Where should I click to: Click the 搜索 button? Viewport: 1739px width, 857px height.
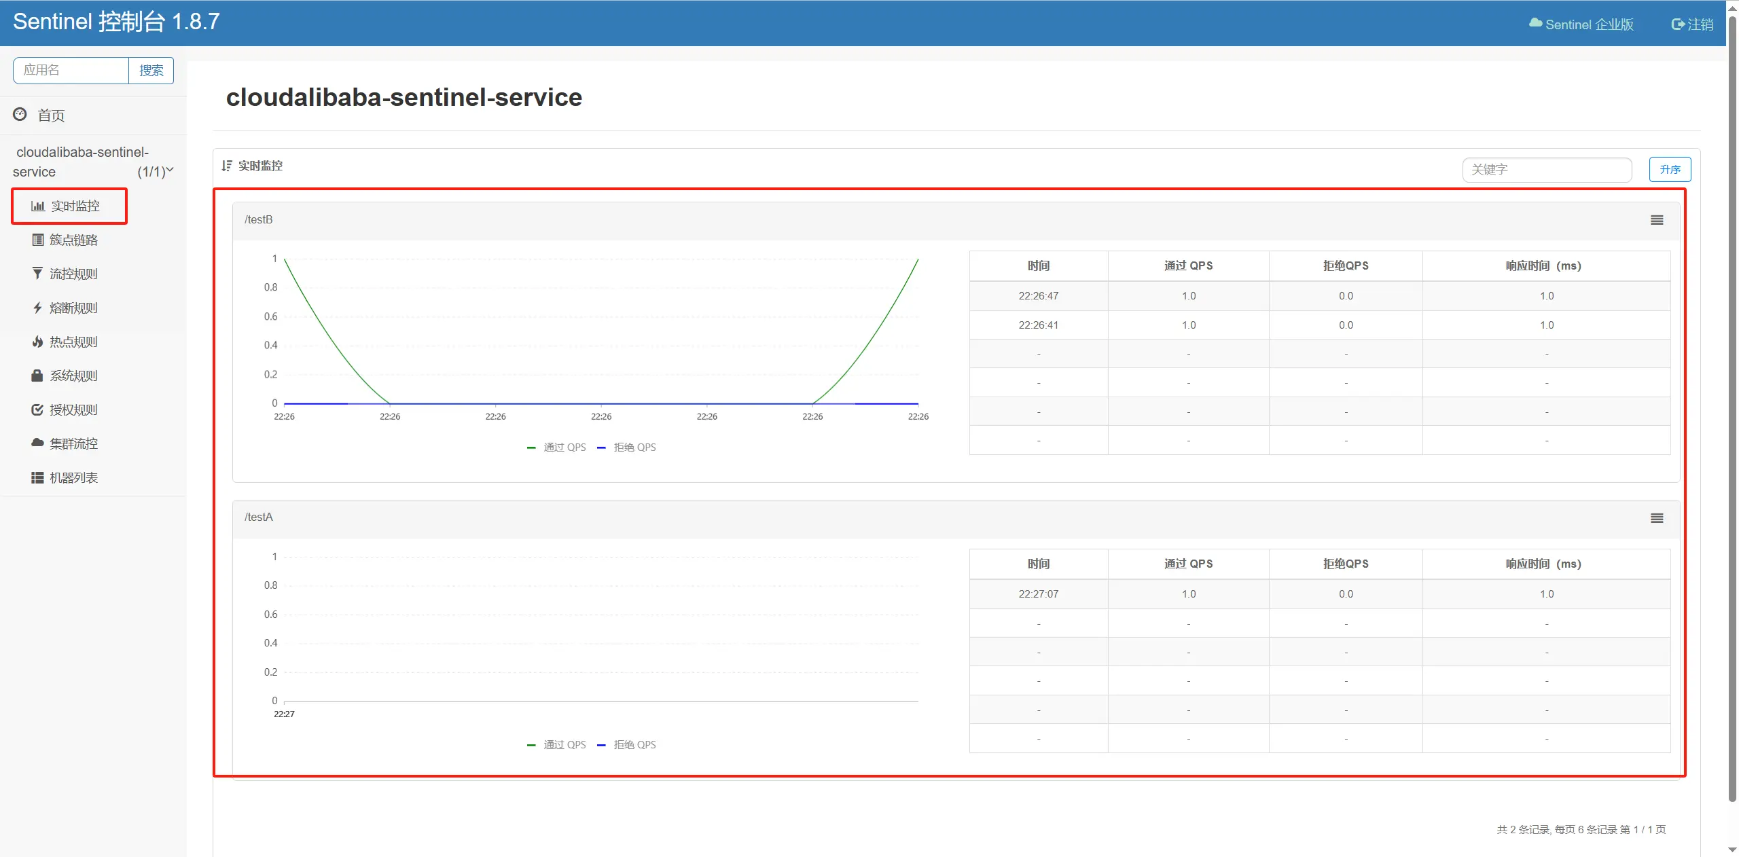(151, 71)
